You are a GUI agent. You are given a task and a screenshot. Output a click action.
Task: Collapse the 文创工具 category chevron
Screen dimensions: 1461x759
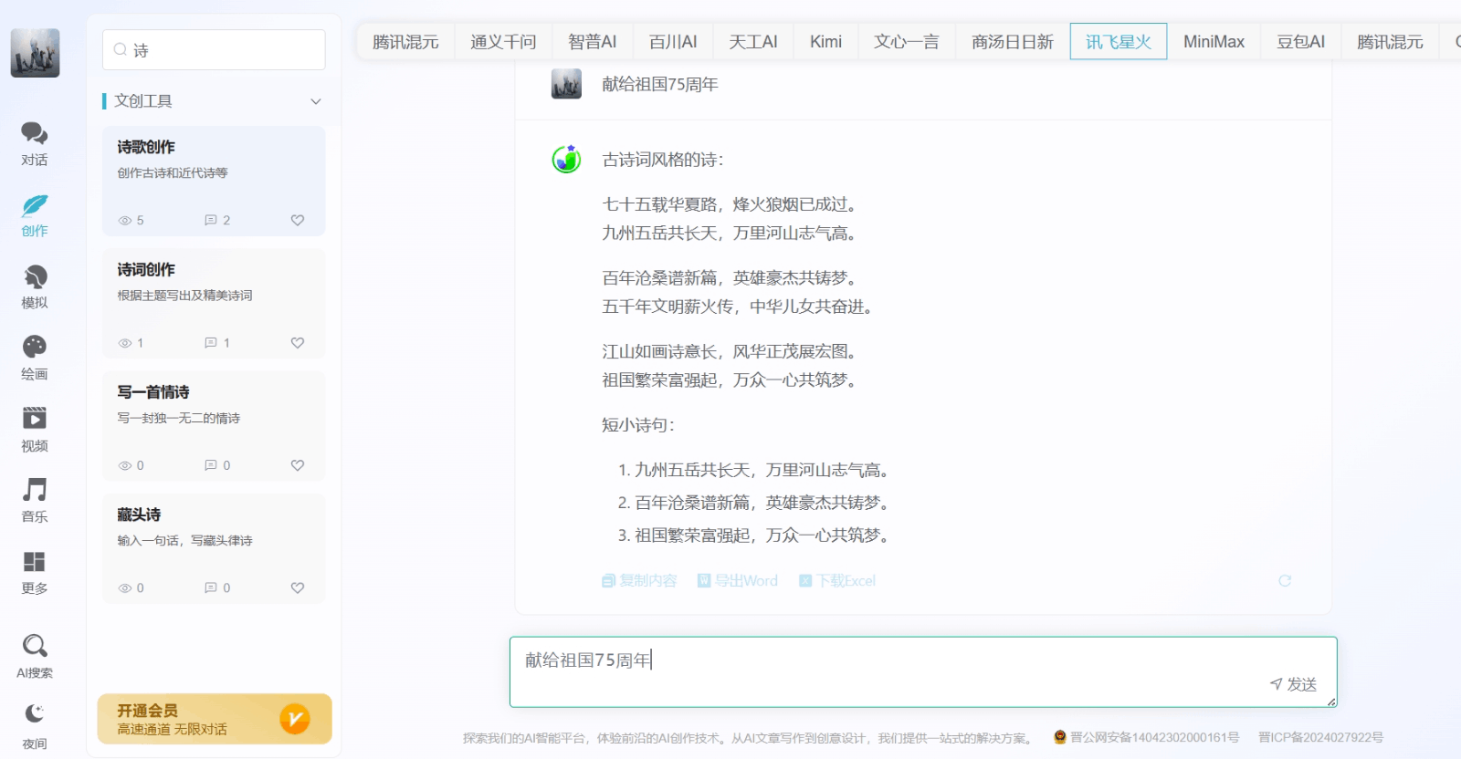pos(316,101)
